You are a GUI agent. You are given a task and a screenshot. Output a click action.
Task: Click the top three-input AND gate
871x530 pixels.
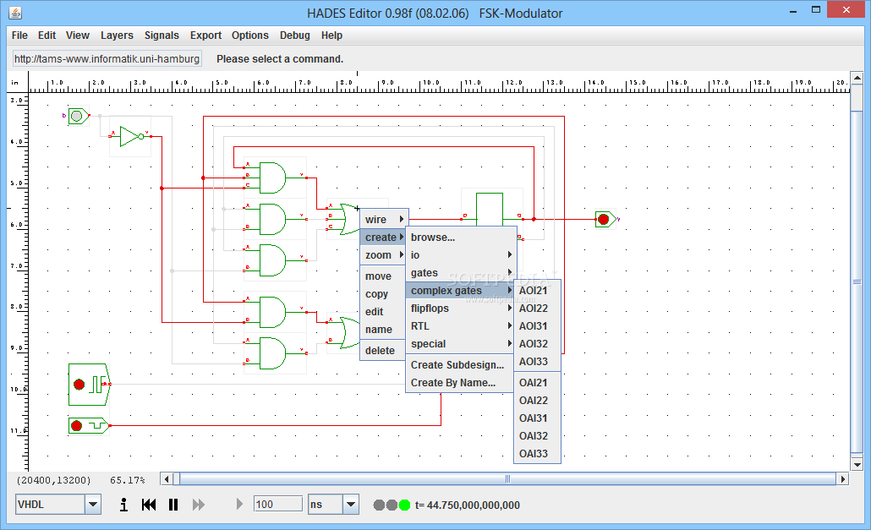(272, 178)
